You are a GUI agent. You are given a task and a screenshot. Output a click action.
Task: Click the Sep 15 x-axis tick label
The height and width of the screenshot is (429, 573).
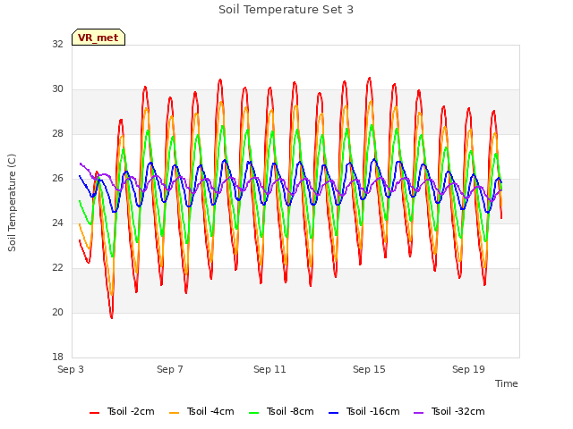click(369, 369)
